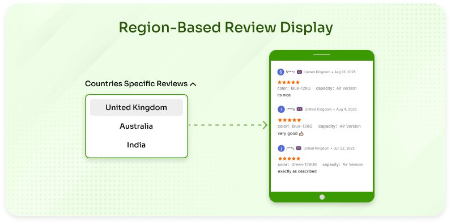Click the review text 'its nice'
Viewport: 451px width, 224px height.
tap(284, 95)
